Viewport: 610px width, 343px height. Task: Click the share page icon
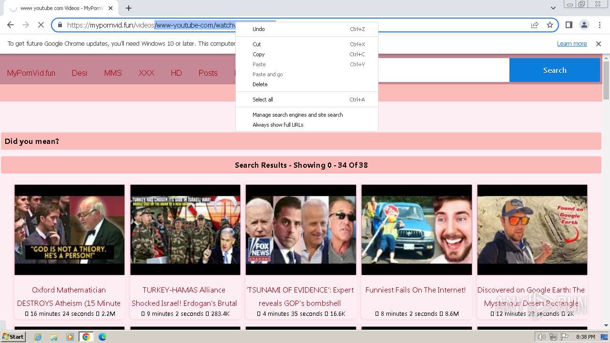pos(535,25)
